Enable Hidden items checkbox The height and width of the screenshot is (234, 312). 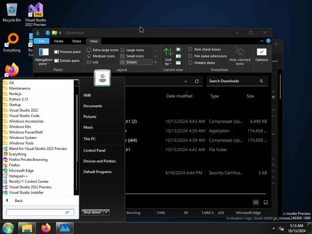tap(202, 63)
